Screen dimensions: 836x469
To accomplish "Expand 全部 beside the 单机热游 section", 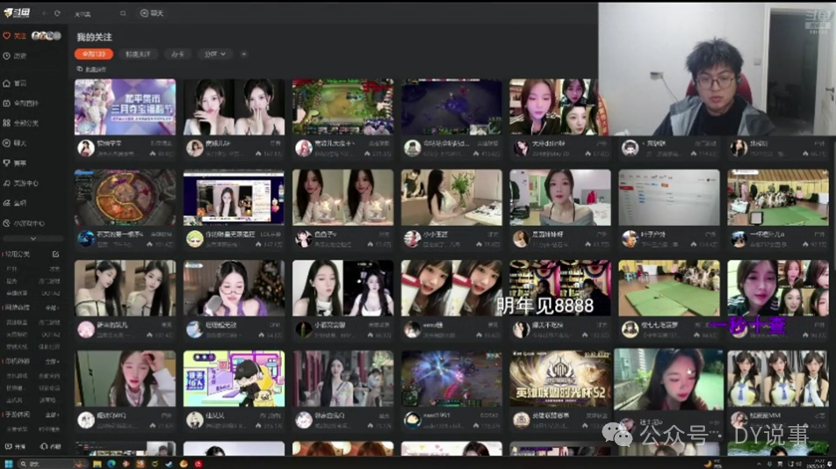I will (x=52, y=361).
